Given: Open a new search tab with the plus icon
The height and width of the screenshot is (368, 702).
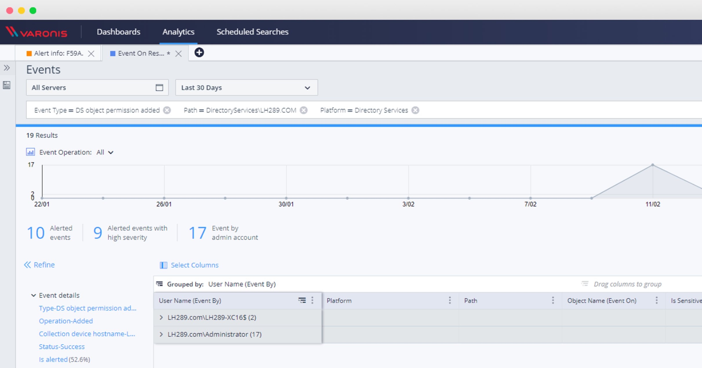Looking at the screenshot, I should (199, 53).
